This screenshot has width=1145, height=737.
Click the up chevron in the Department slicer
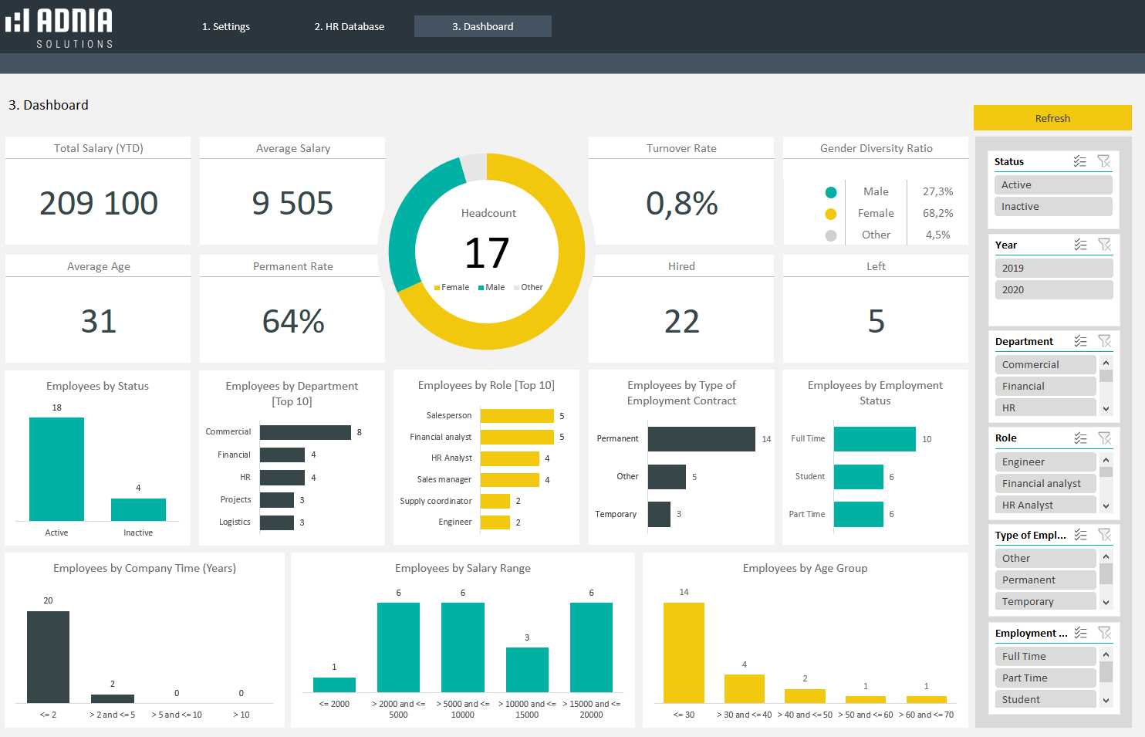click(1105, 363)
